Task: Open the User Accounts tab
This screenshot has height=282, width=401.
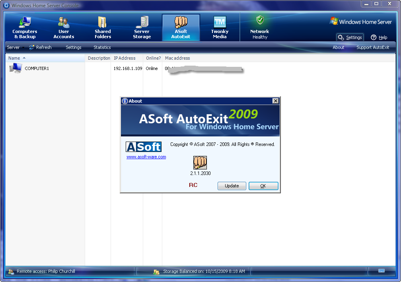Action: 64,27
